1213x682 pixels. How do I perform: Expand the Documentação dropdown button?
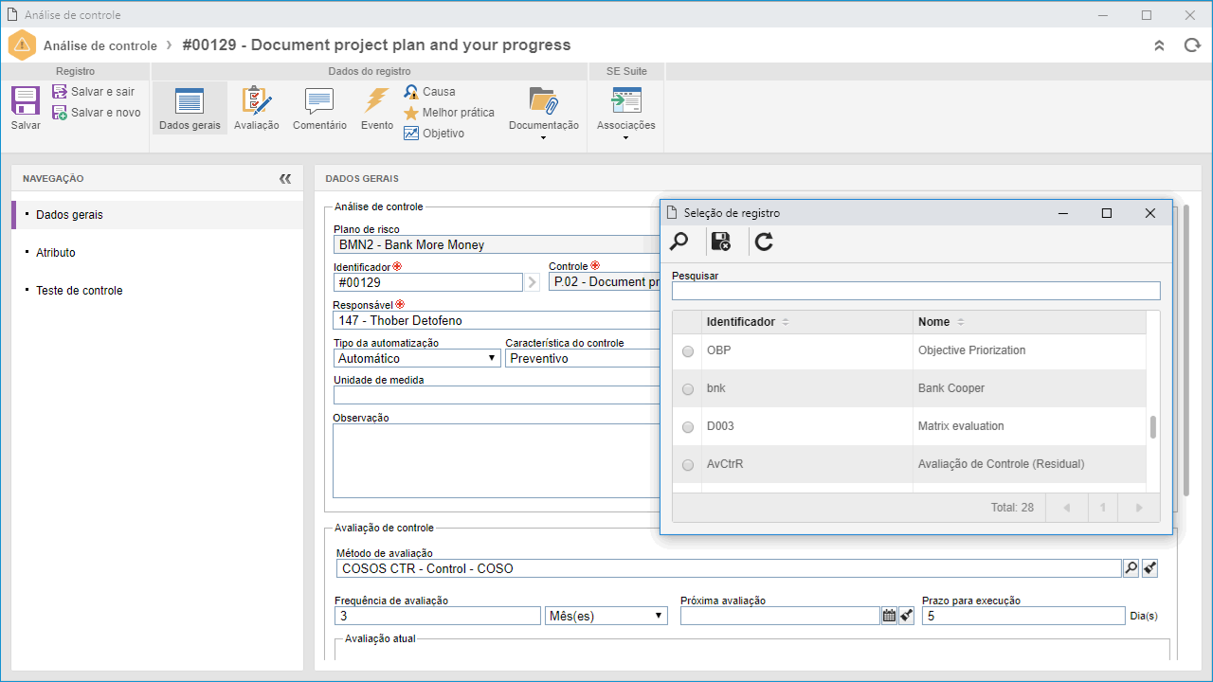pyautogui.click(x=544, y=114)
